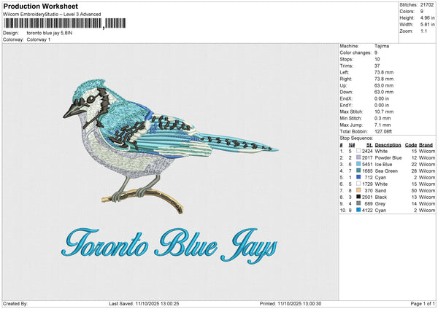Click the Total Bobbin value 127.08ft

point(383,131)
